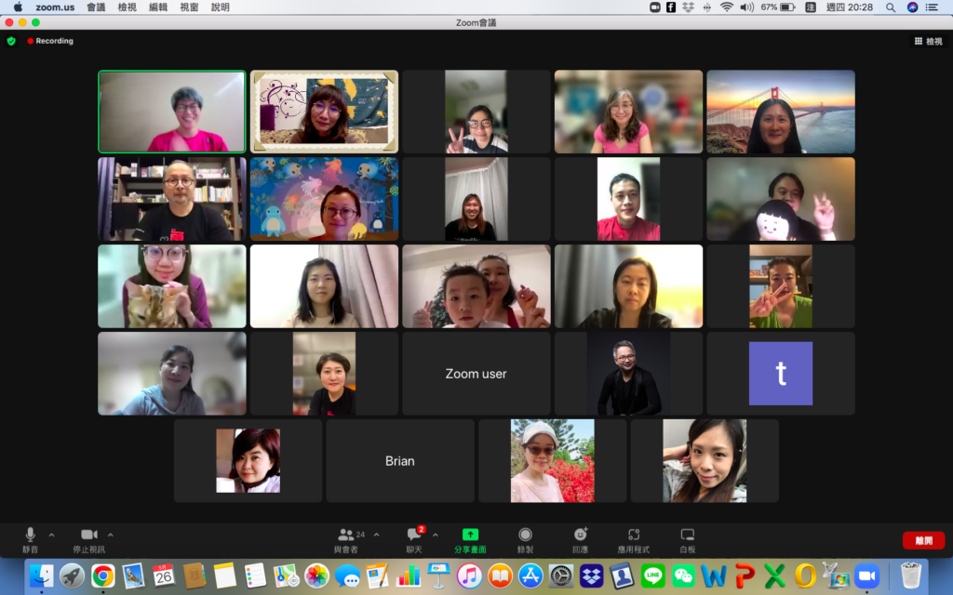Select the "Brian" participant tile
953x595 pixels.
(x=400, y=461)
